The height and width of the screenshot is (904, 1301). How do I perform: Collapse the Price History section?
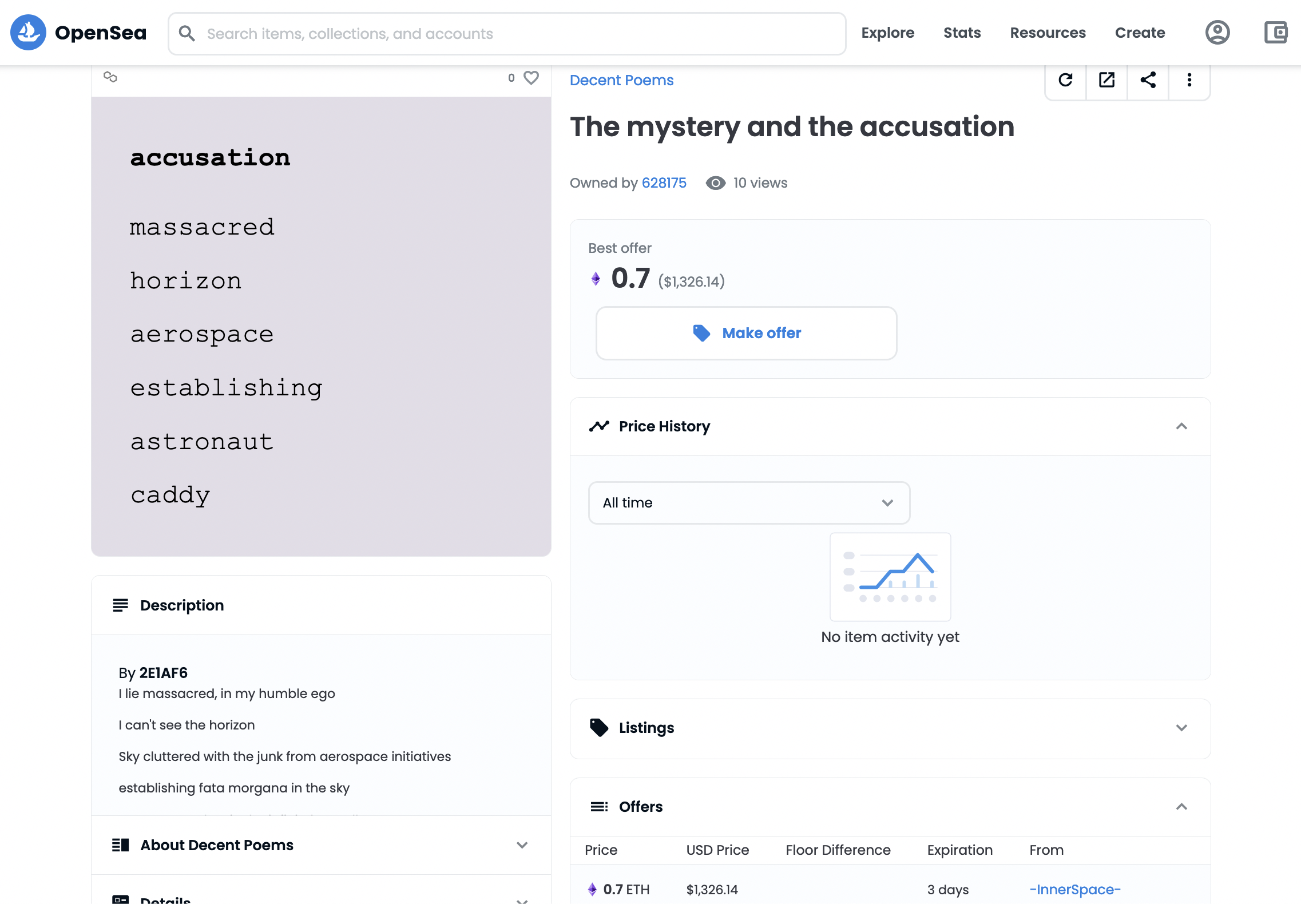pyautogui.click(x=1181, y=426)
